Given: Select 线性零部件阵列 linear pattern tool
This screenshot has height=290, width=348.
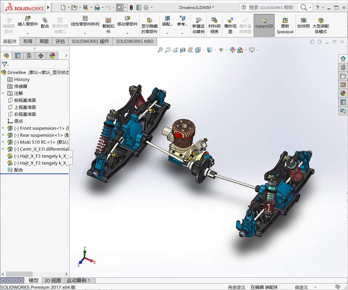Looking at the screenshot, I should click(x=85, y=21).
